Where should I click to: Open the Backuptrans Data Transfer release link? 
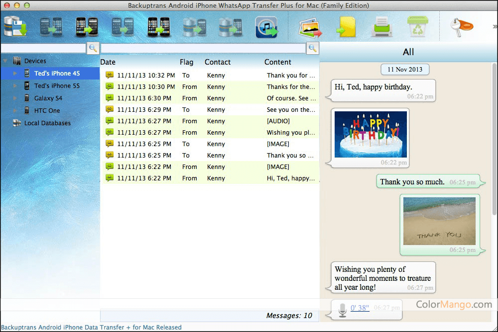click(x=91, y=328)
